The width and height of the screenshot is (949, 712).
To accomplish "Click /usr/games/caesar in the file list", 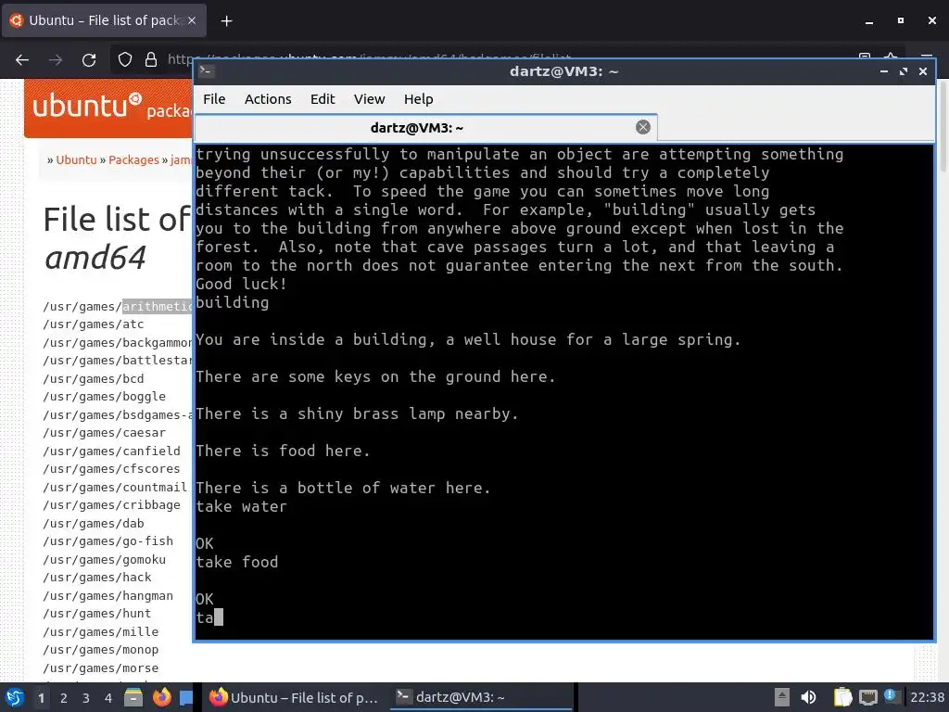I will (104, 433).
